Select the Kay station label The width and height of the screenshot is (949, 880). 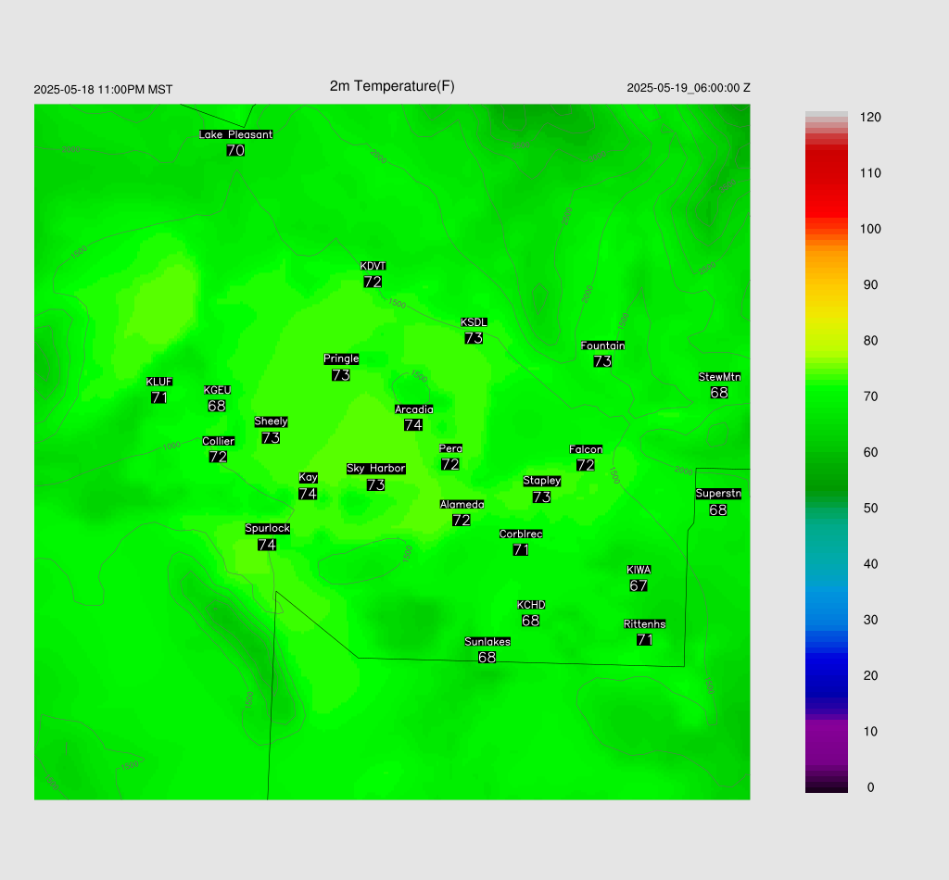[x=308, y=478]
